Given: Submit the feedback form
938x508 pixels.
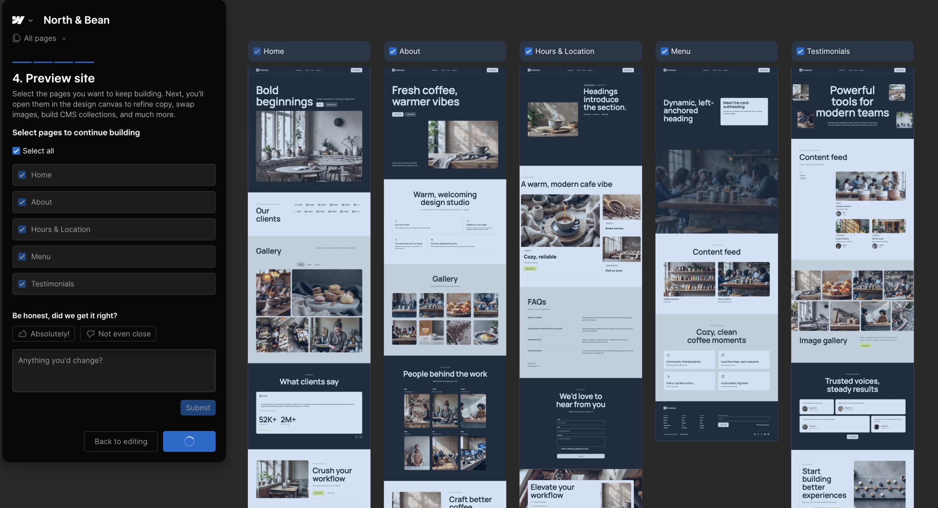Looking at the screenshot, I should tap(198, 408).
